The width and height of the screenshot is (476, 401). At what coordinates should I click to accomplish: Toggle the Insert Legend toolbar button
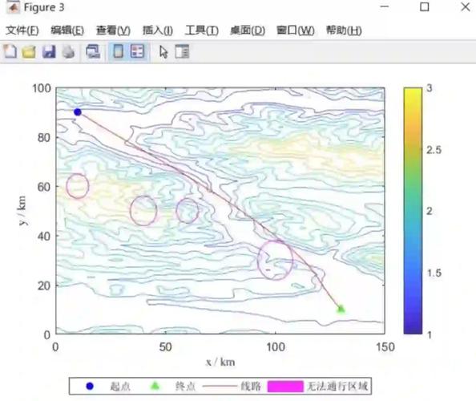pyautogui.click(x=137, y=51)
